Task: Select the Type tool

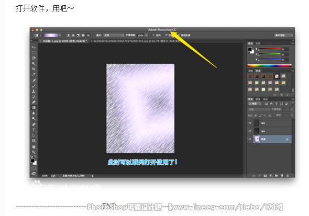Action: point(34,130)
